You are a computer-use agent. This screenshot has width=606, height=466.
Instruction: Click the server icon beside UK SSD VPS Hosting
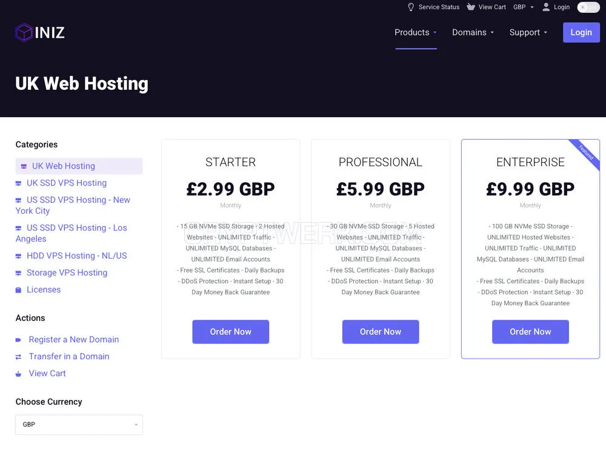(18, 183)
